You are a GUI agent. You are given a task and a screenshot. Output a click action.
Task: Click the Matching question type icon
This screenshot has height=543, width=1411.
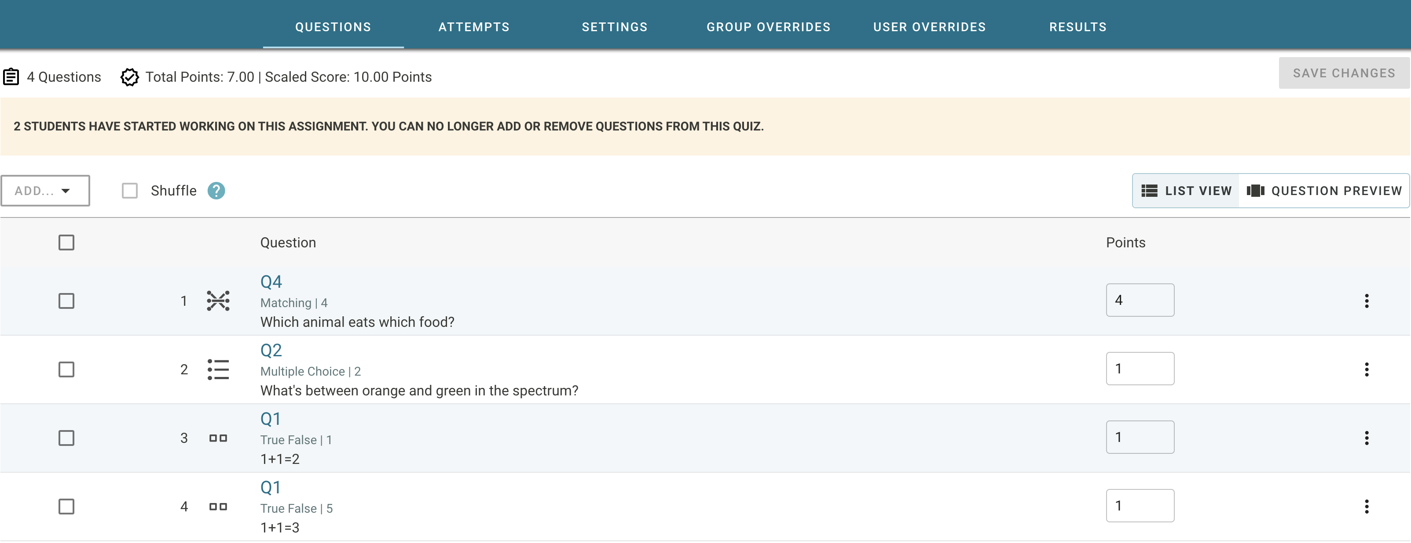click(x=218, y=301)
